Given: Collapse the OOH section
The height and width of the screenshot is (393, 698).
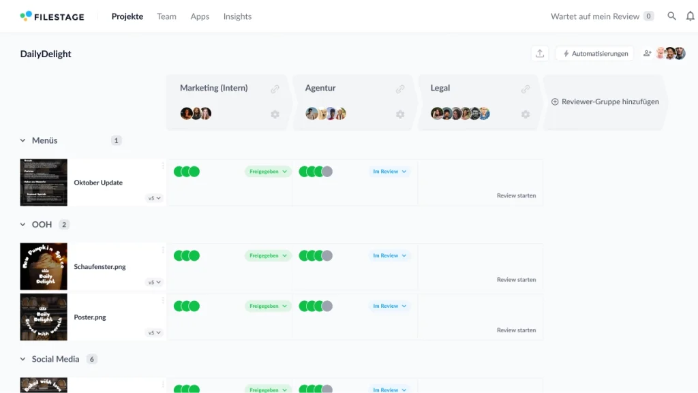Looking at the screenshot, I should [21, 223].
